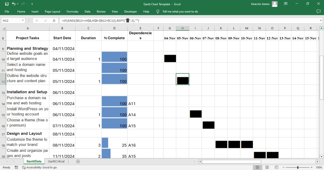
Task: Open the Page Layout ribbon tab
Action: tap(53, 12)
